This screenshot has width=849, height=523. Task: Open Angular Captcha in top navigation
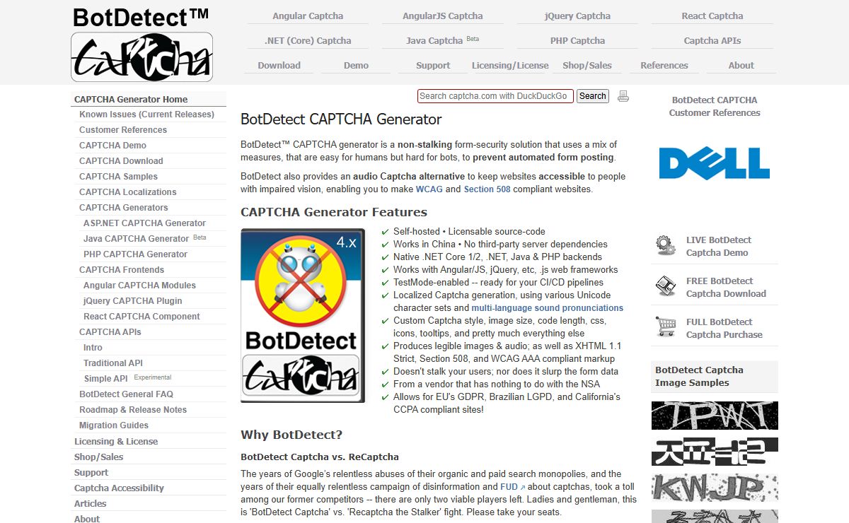tap(308, 16)
